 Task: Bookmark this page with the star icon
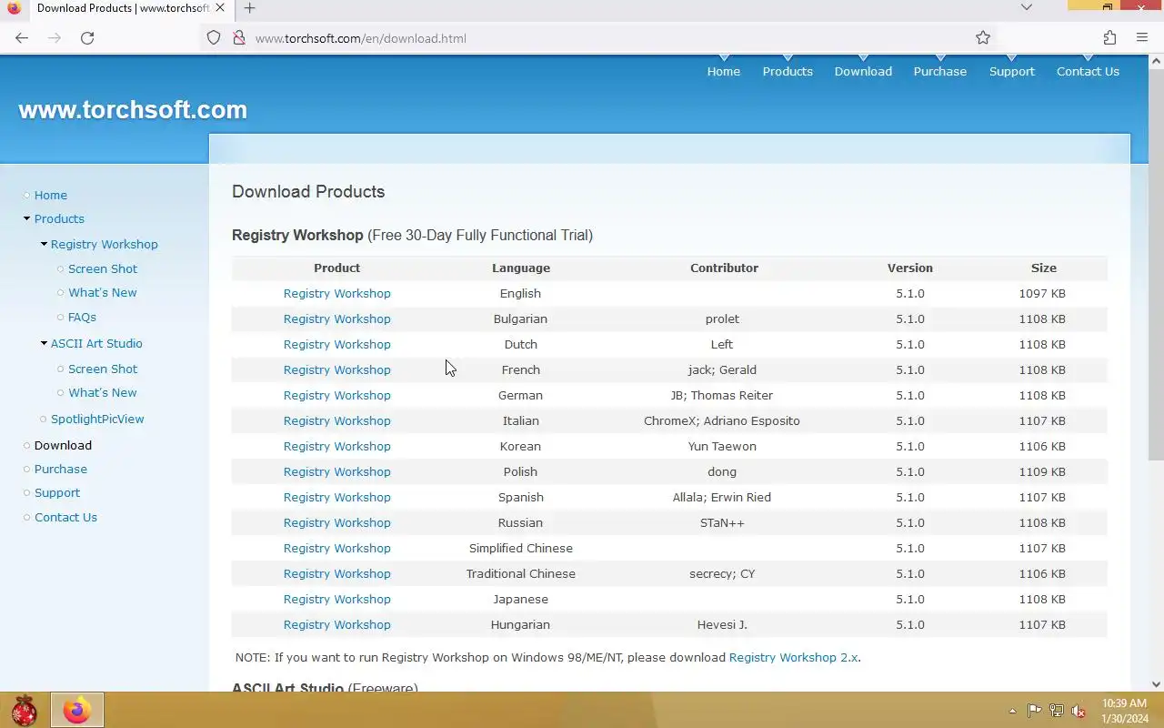(x=983, y=38)
